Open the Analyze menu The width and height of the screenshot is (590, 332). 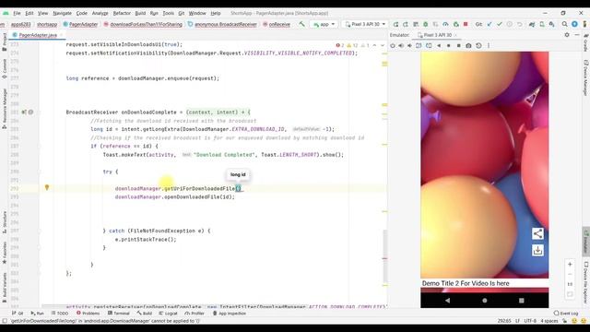click(x=100, y=13)
